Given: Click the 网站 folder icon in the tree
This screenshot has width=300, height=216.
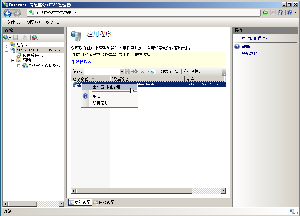Looking at the screenshot, I should point(19,60).
